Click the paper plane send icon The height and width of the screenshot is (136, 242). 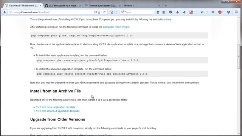[x=184, y=12]
